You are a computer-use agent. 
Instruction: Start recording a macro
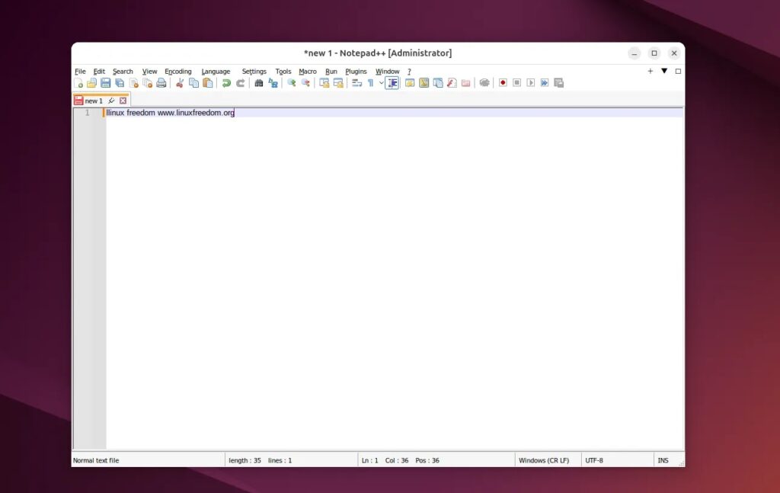coord(503,82)
